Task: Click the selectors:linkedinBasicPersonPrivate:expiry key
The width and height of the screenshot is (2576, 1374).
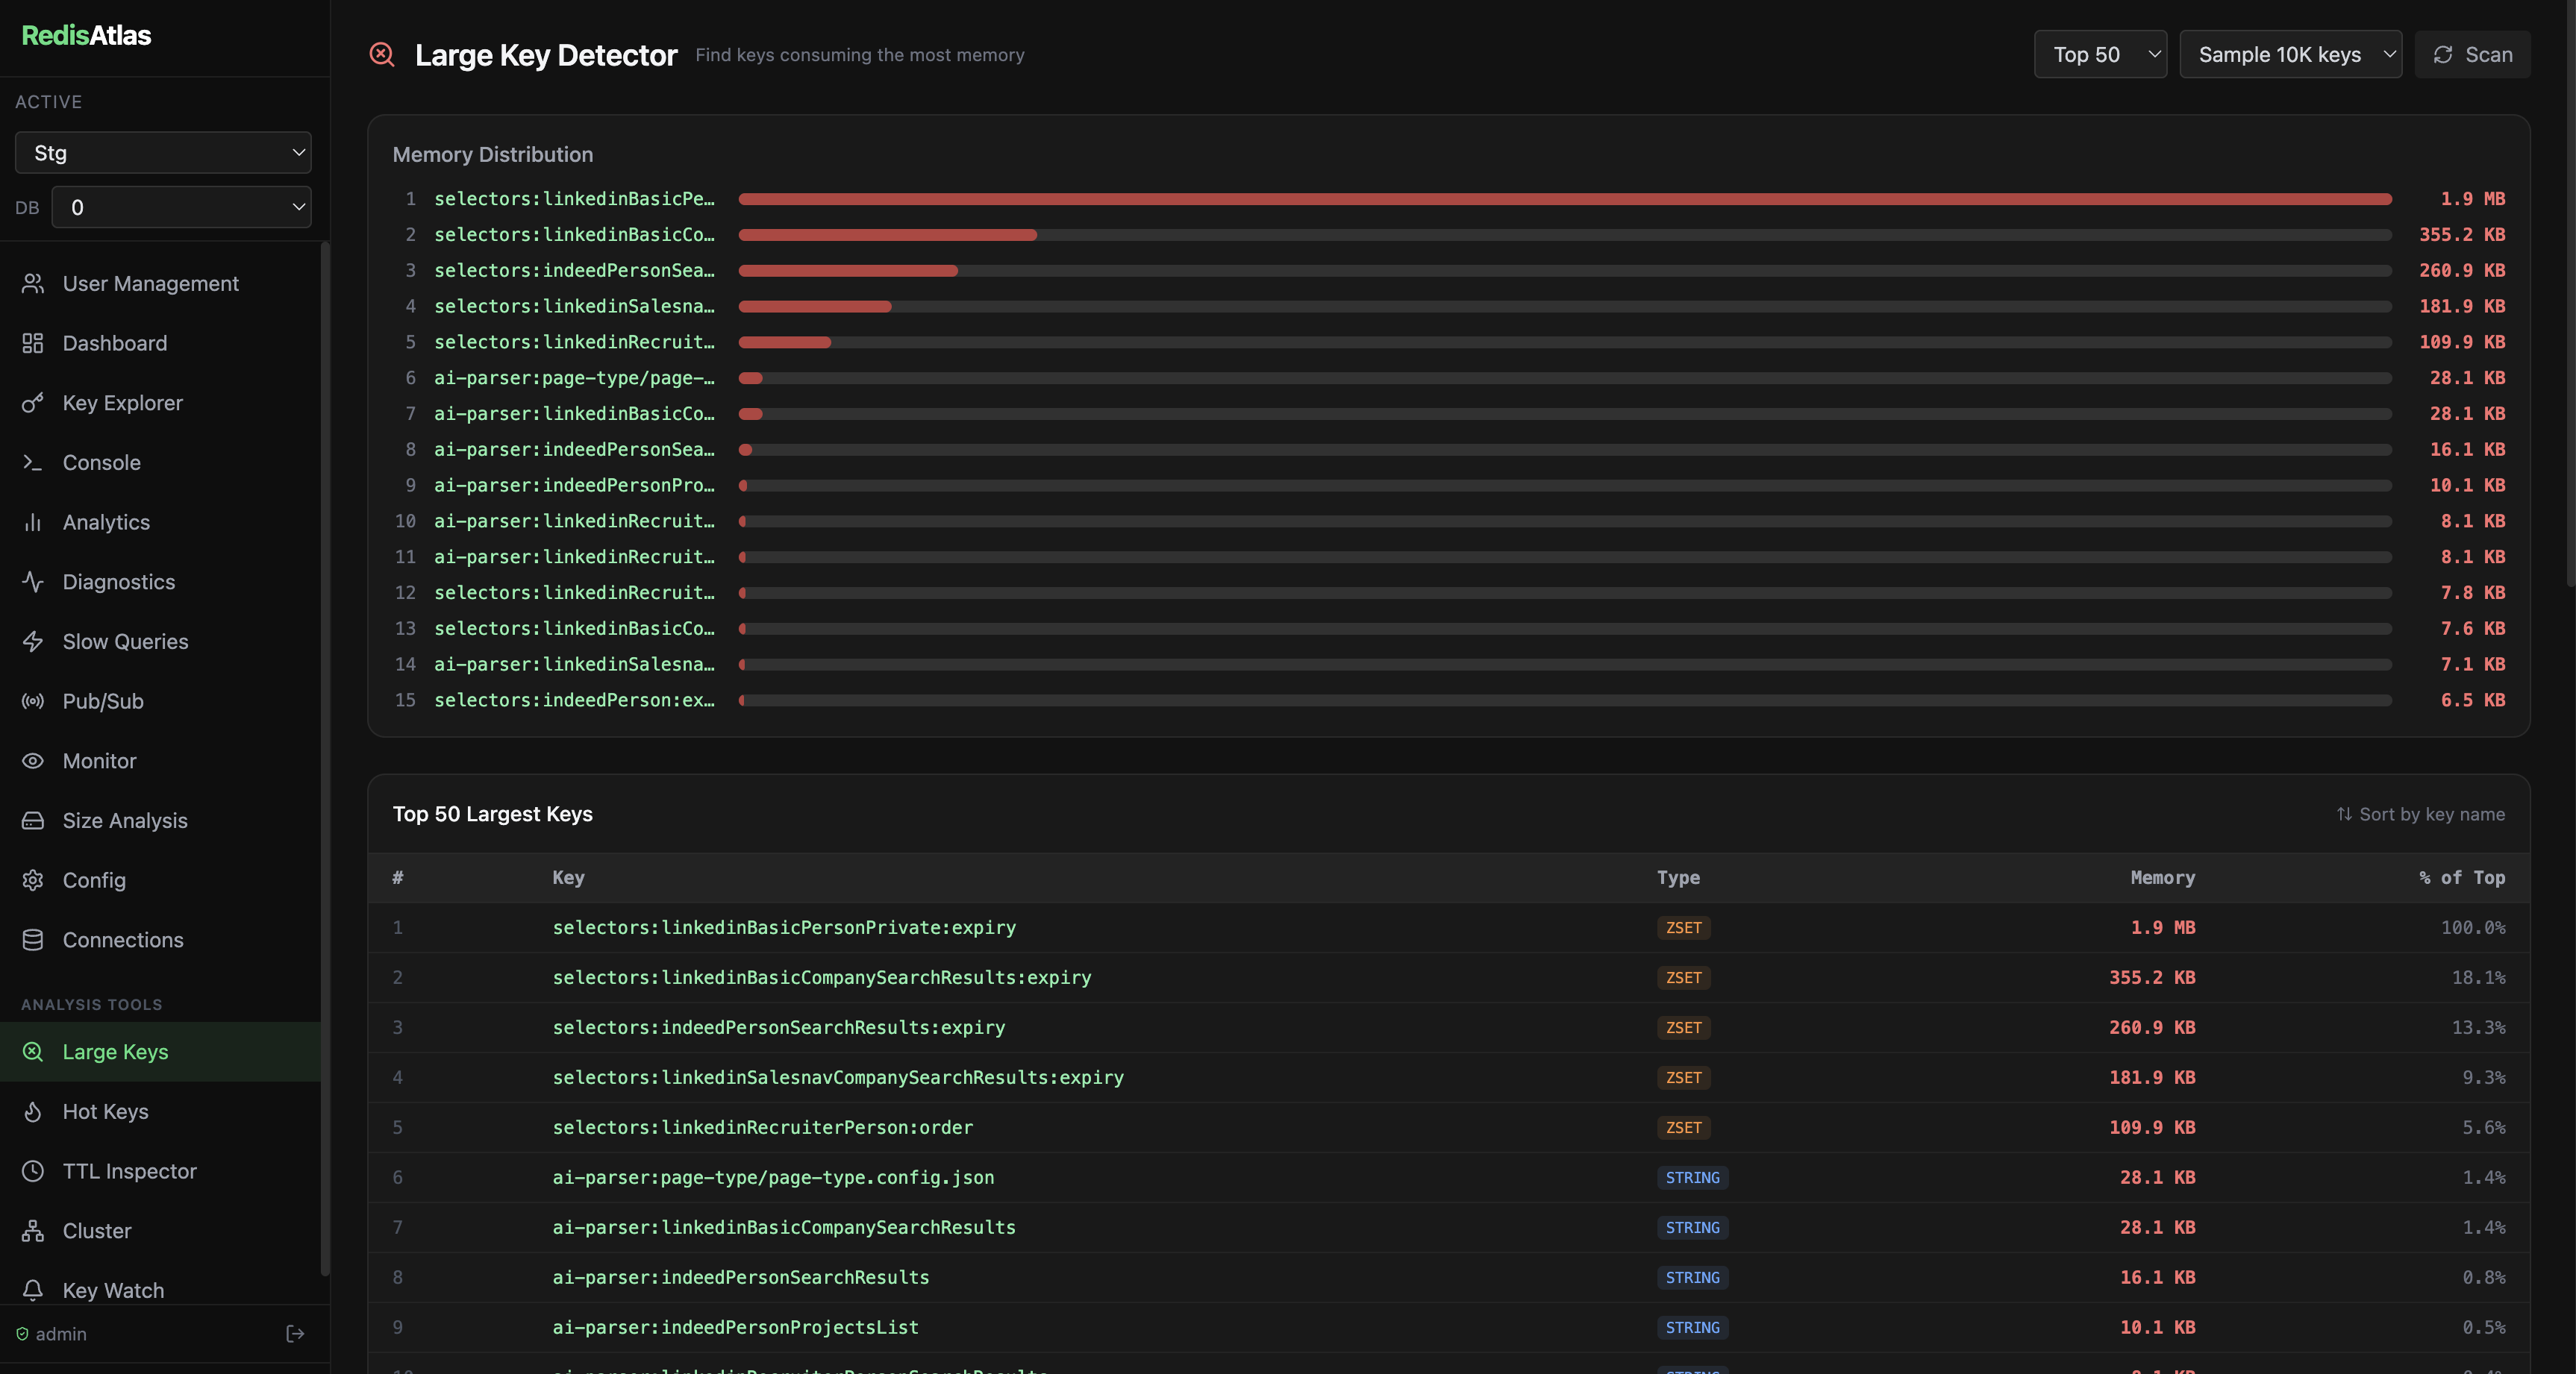Action: (x=783, y=929)
